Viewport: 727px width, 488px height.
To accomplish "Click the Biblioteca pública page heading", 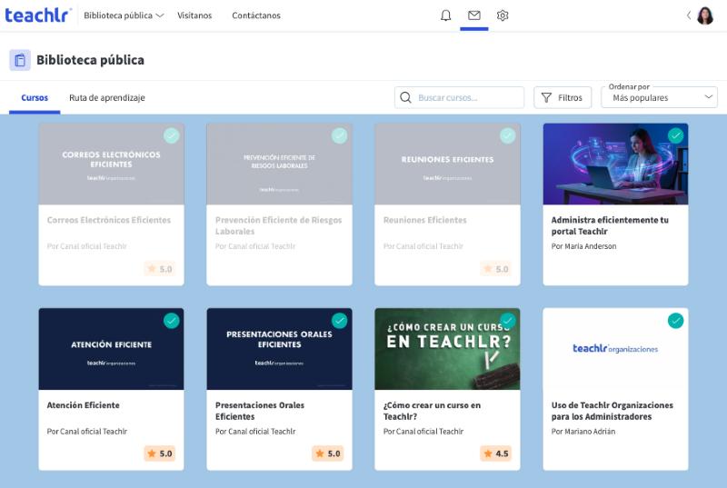I will pyautogui.click(x=90, y=60).
